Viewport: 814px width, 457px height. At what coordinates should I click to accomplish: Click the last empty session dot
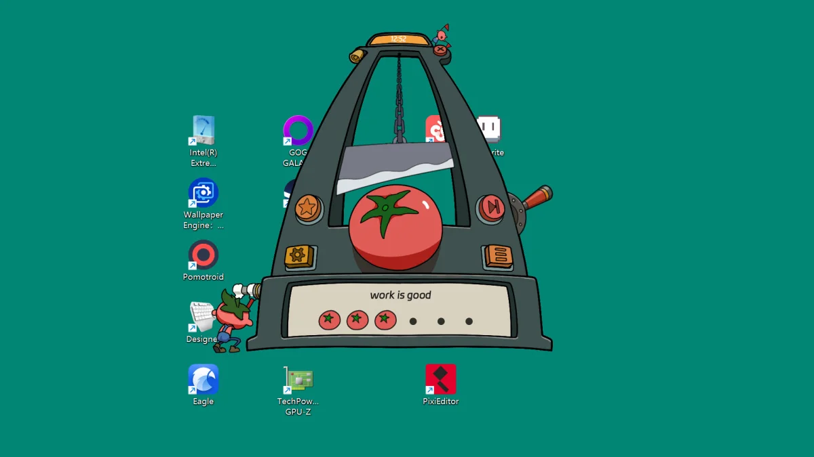coord(469,321)
